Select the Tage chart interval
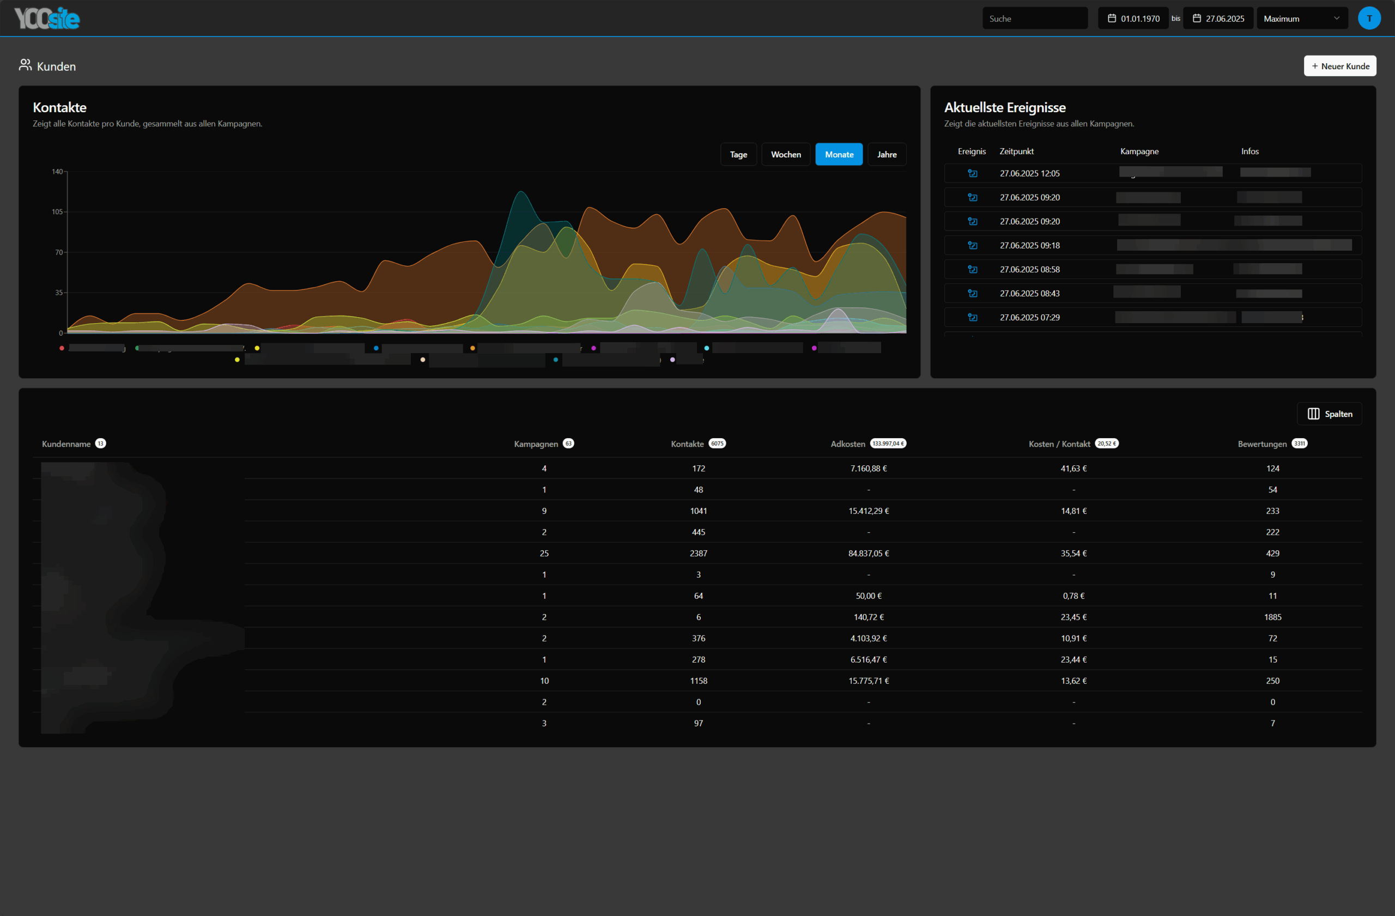 (x=738, y=154)
